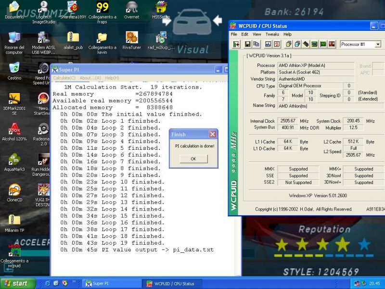
Task: Open the blue waveform clock graph tool
Action: 268,44
